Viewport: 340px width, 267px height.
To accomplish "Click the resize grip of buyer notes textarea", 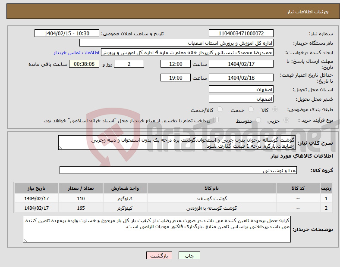I will point(25,240).
